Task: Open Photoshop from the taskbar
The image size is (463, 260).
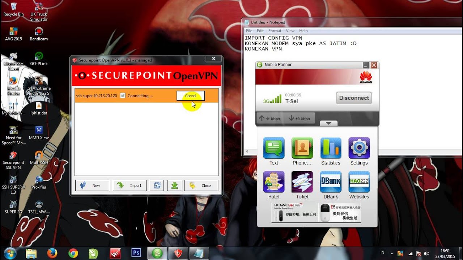Action: 136,253
